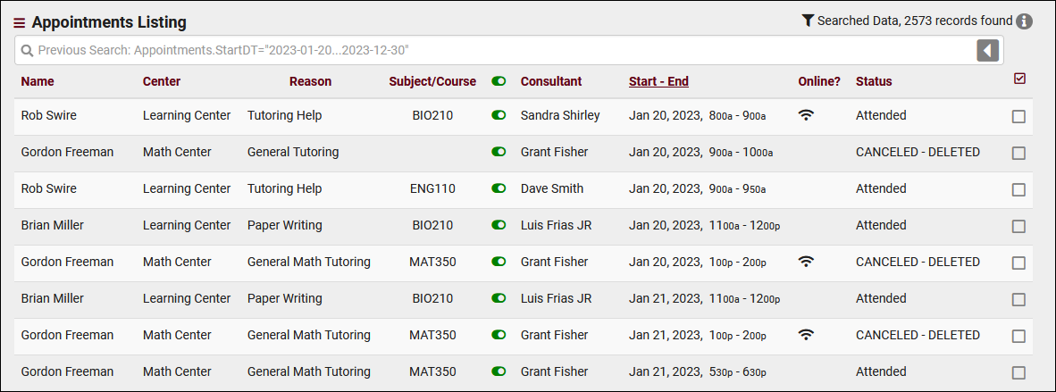Click the select-all checkbox icon in the header

(x=1019, y=79)
